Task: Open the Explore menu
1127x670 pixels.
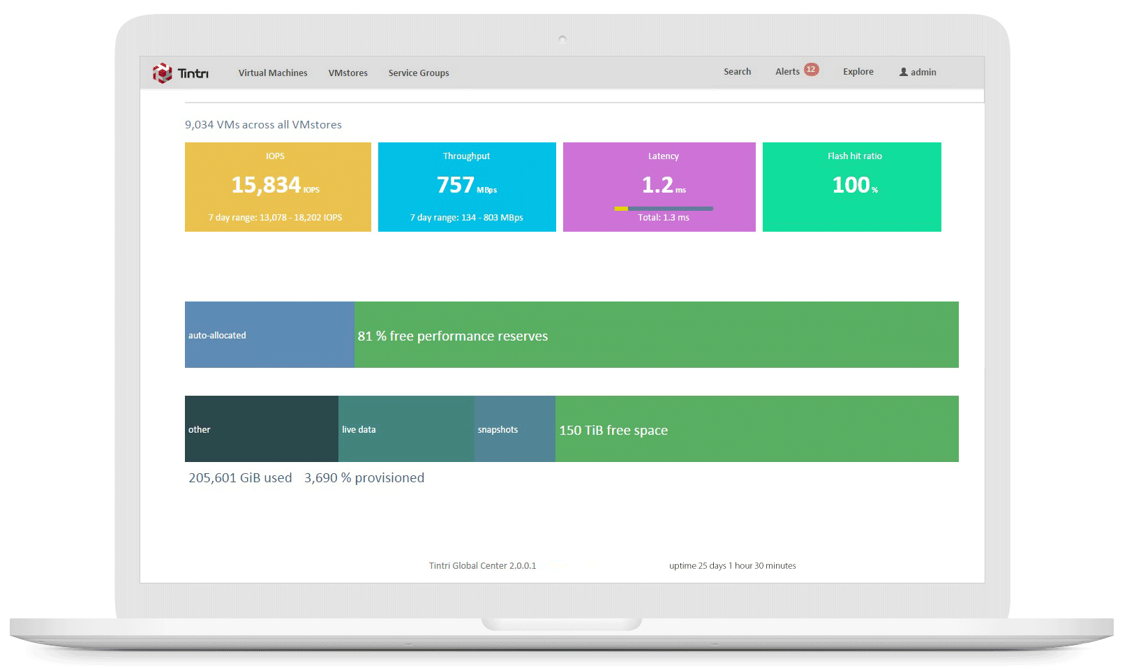Action: click(858, 71)
